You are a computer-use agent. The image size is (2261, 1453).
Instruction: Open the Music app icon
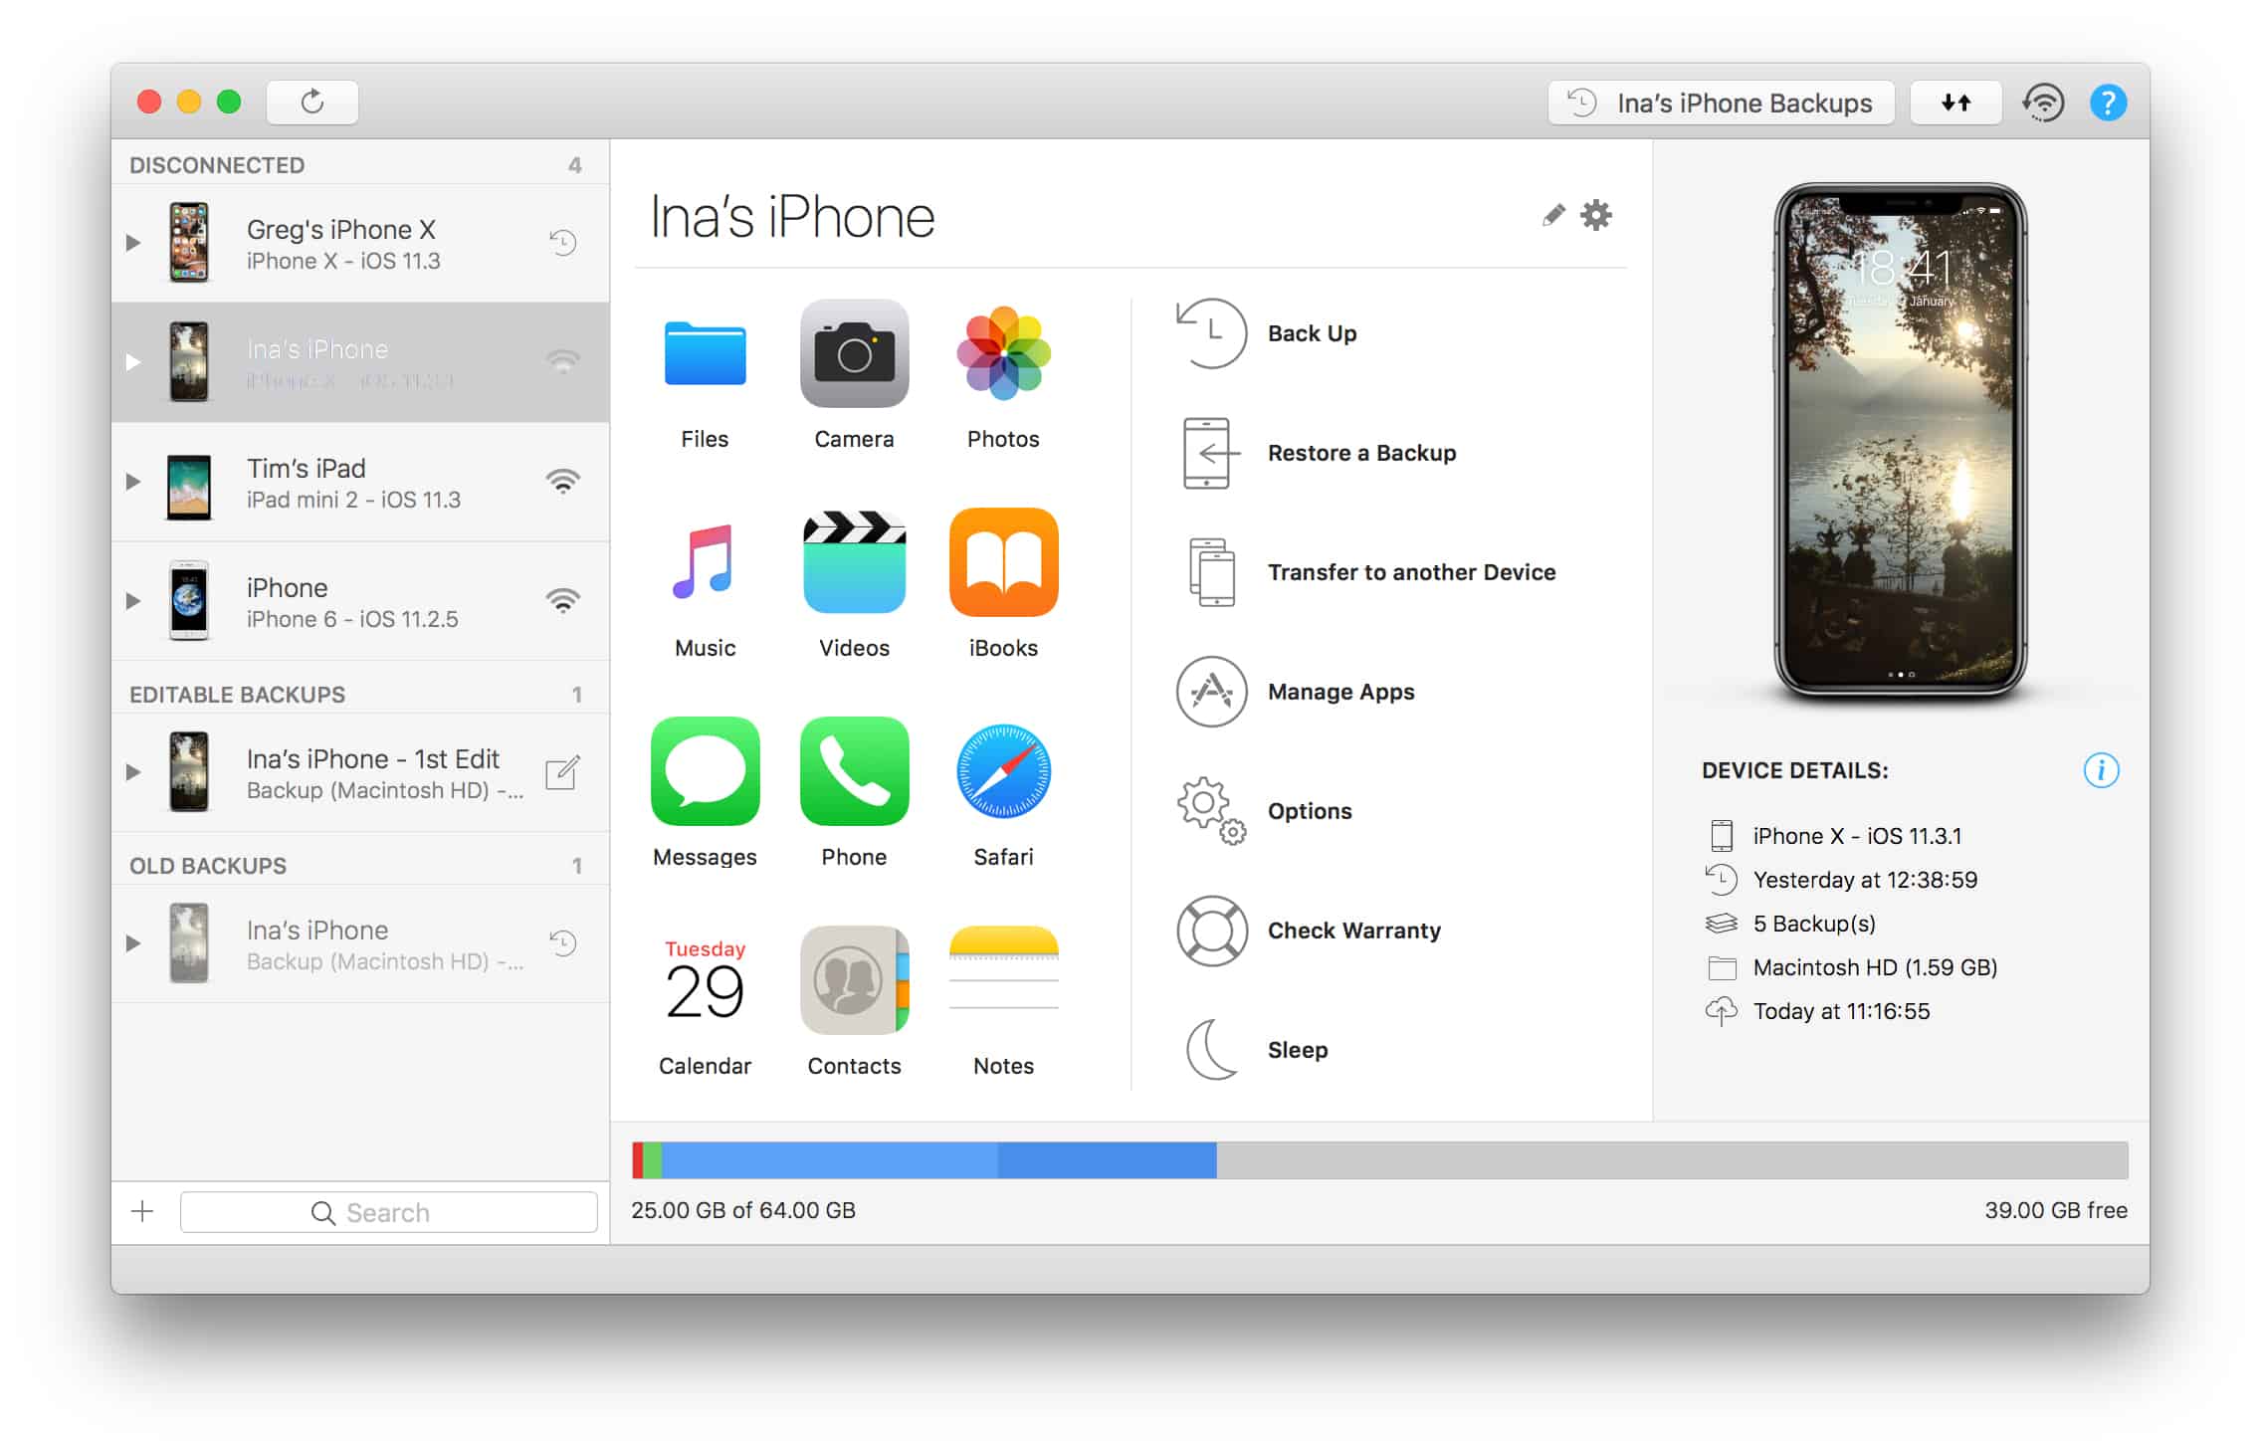705,562
